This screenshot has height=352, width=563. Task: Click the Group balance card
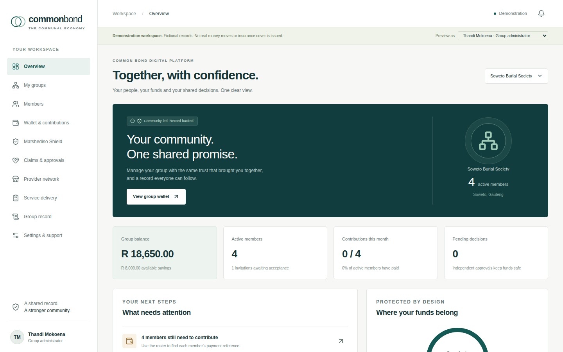coord(165,253)
